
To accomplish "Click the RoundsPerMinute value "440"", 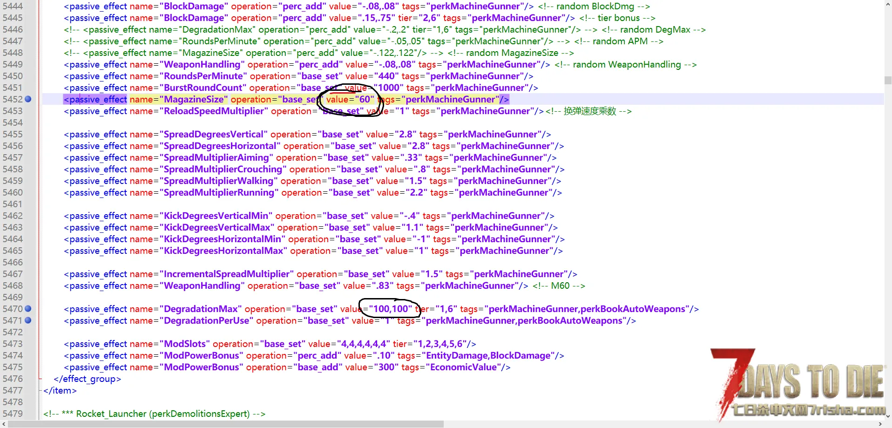I will click(x=385, y=76).
